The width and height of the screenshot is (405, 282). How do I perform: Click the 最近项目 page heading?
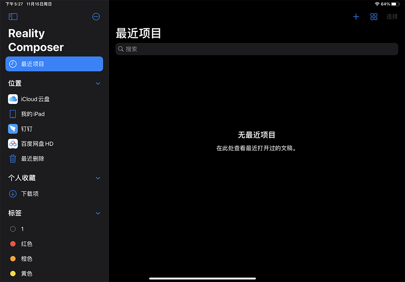(x=139, y=34)
